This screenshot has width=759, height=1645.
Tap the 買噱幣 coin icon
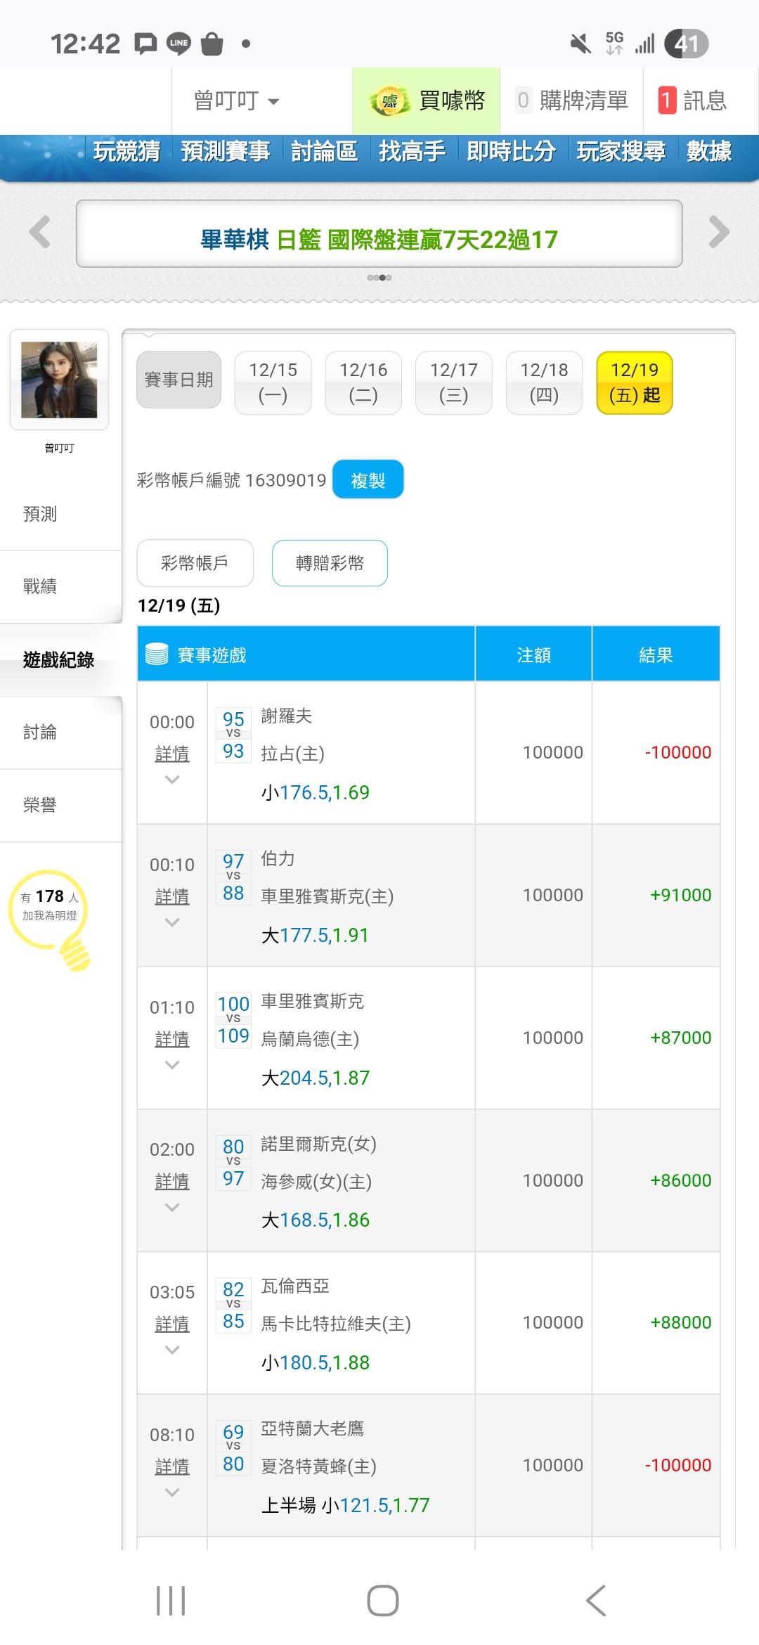click(389, 101)
